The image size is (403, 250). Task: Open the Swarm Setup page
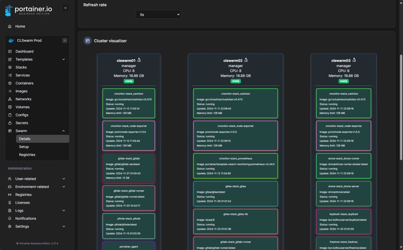[24, 147]
